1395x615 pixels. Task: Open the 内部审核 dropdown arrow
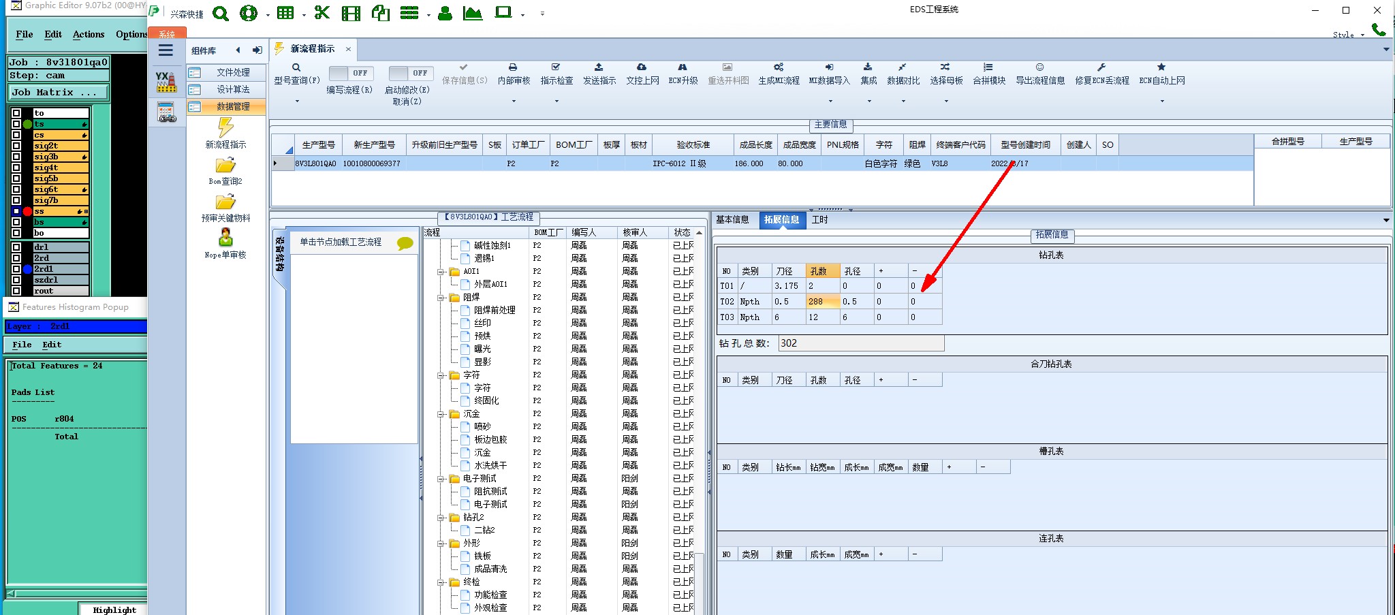[x=514, y=101]
